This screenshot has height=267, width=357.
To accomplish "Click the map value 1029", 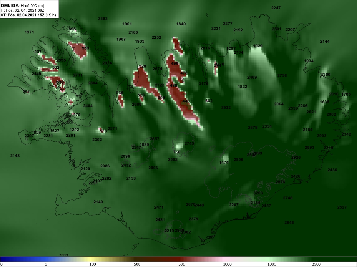I will click(x=258, y=46).
